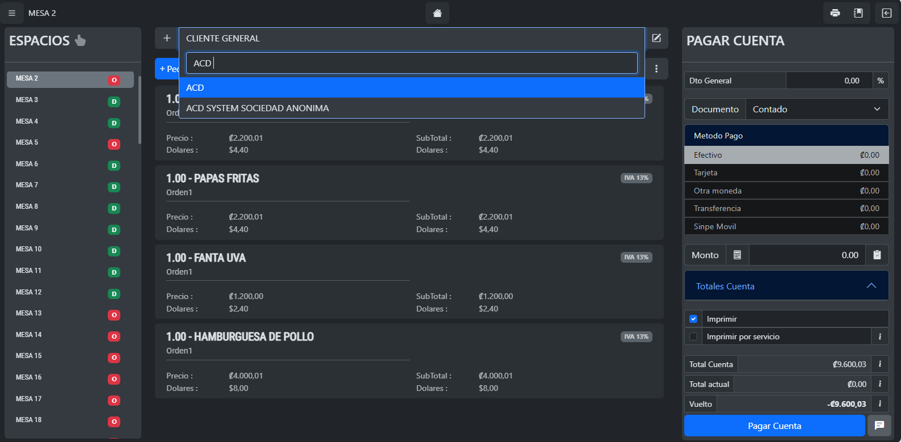
Task: Open the hamburger menu
Action: pyautogui.click(x=12, y=13)
